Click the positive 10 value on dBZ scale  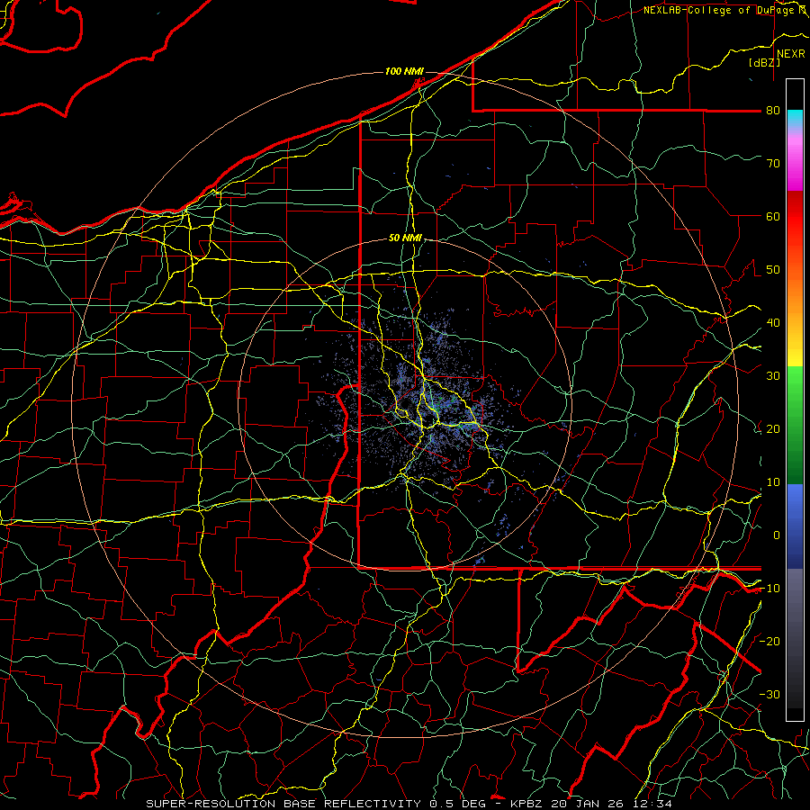773,482
